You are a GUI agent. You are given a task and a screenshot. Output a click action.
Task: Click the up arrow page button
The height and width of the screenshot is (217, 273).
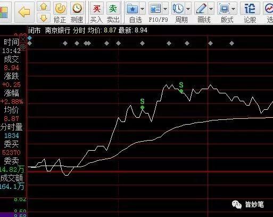[44, 7]
